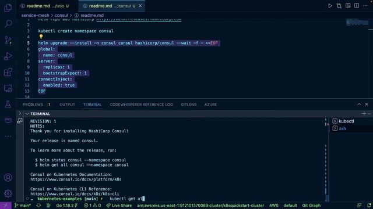Image resolution: width=373 pixels, height=209 pixels.
Task: Open the Manage settings gear
Action: pos(8,193)
